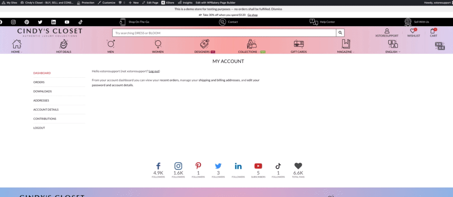Open Twitter icon in top black bar
The width and height of the screenshot is (453, 197).
(x=40, y=22)
